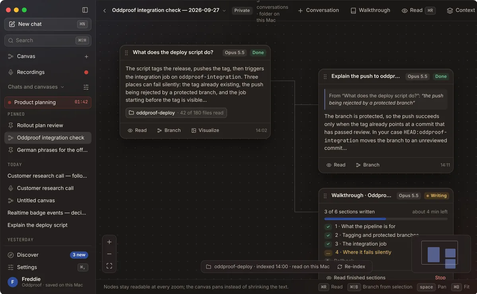477x294 pixels.
Task: Zoom in with the canvas plus button
Action: click(109, 242)
